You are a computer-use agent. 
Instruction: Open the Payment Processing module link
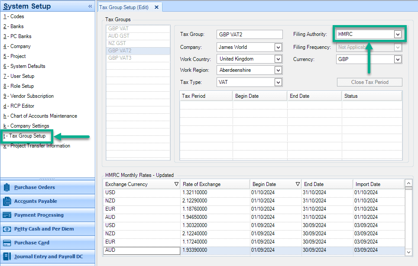[x=39, y=215]
